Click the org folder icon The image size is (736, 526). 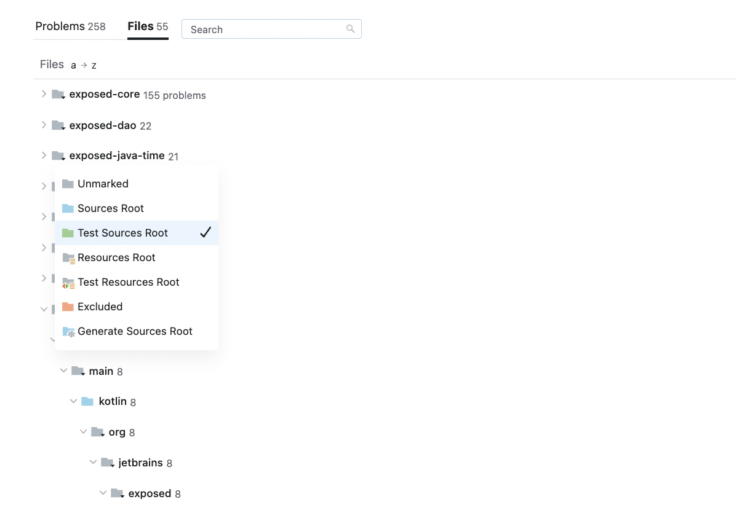97,432
